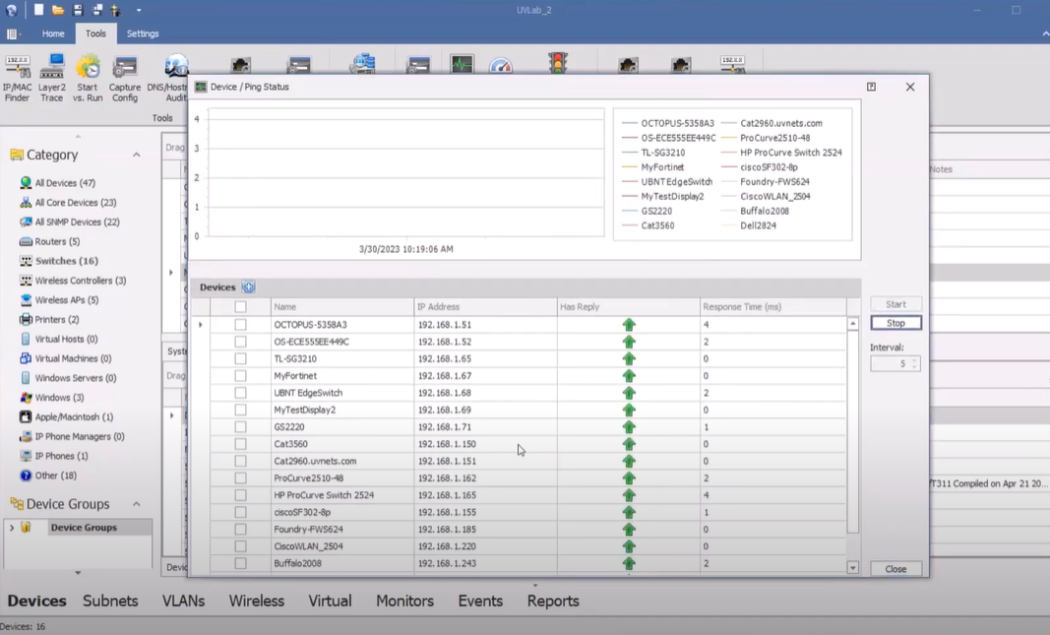Sort by the IP Address column header
Image resolution: width=1050 pixels, height=635 pixels.
(485, 307)
